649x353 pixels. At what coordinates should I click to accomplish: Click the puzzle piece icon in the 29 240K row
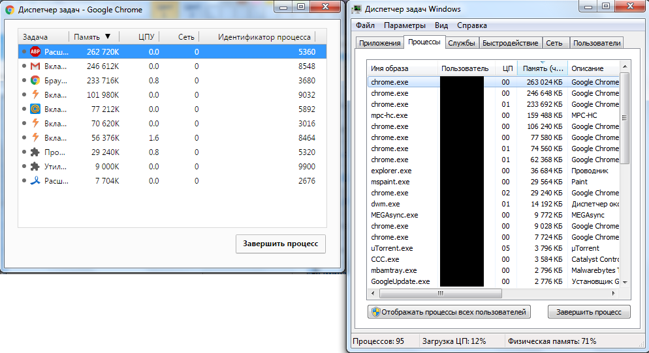tap(35, 152)
